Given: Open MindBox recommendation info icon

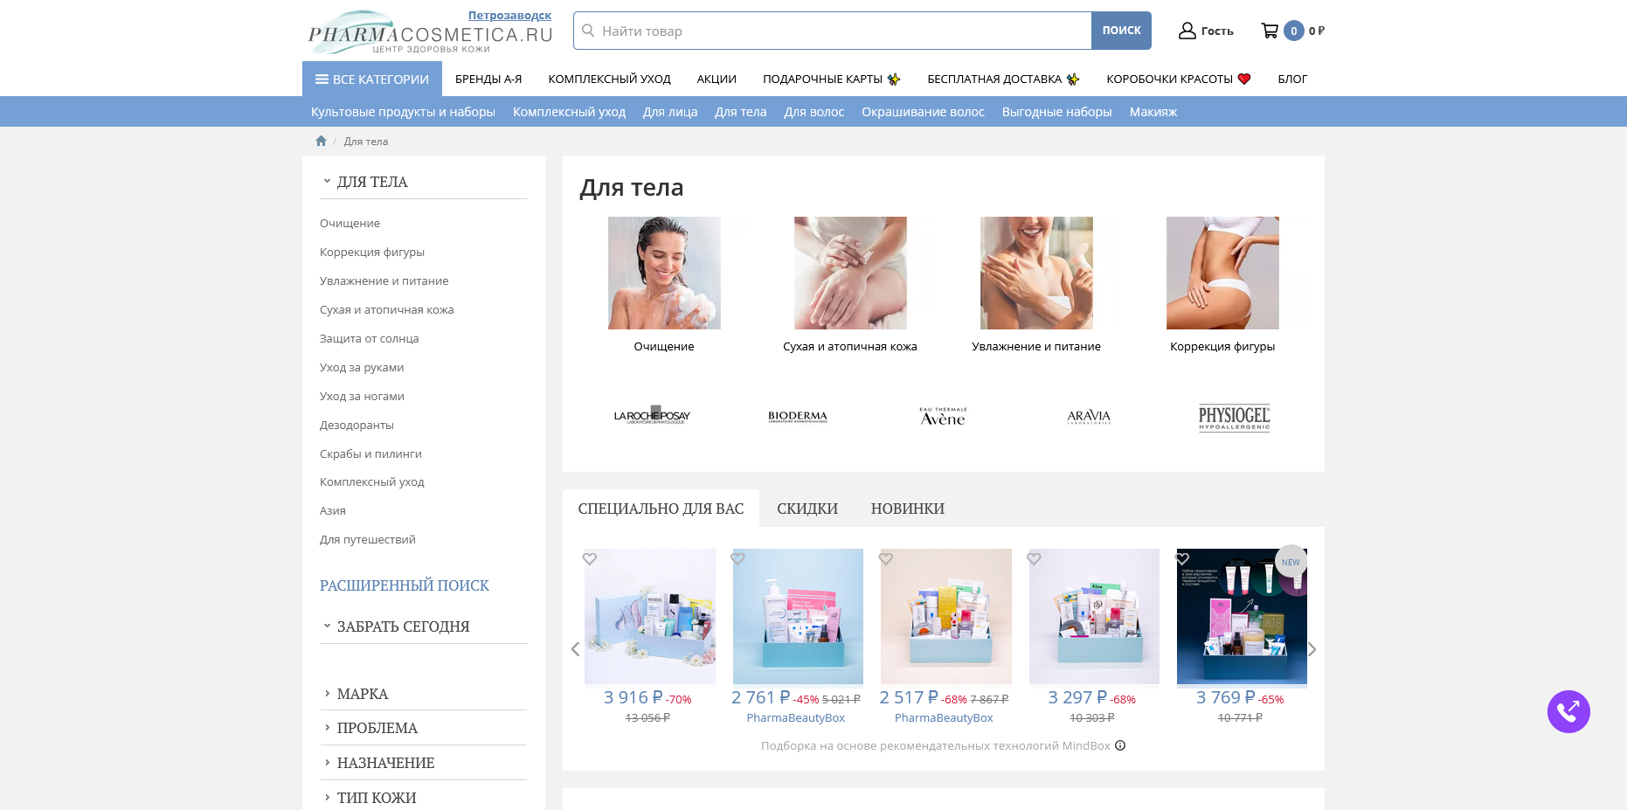Looking at the screenshot, I should pyautogui.click(x=1120, y=745).
